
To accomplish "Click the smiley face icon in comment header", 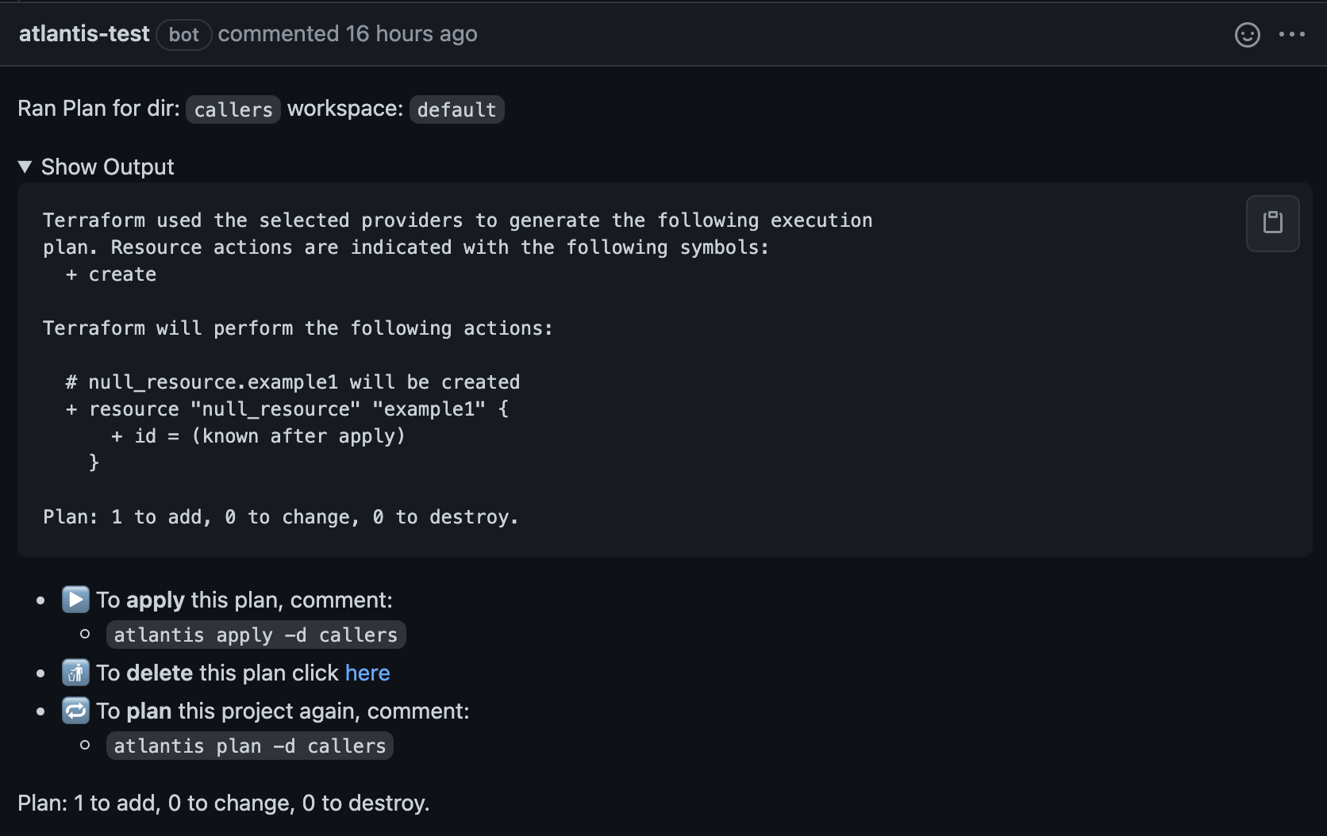I will 1247,35.
